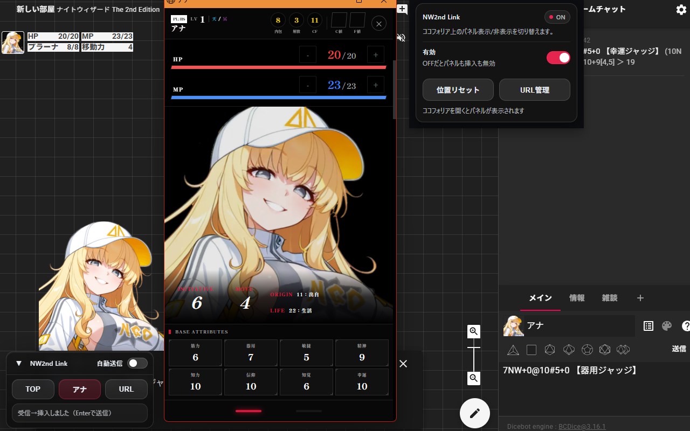
Task: Click the TOP button in NW2nd Link
Action: pos(33,389)
